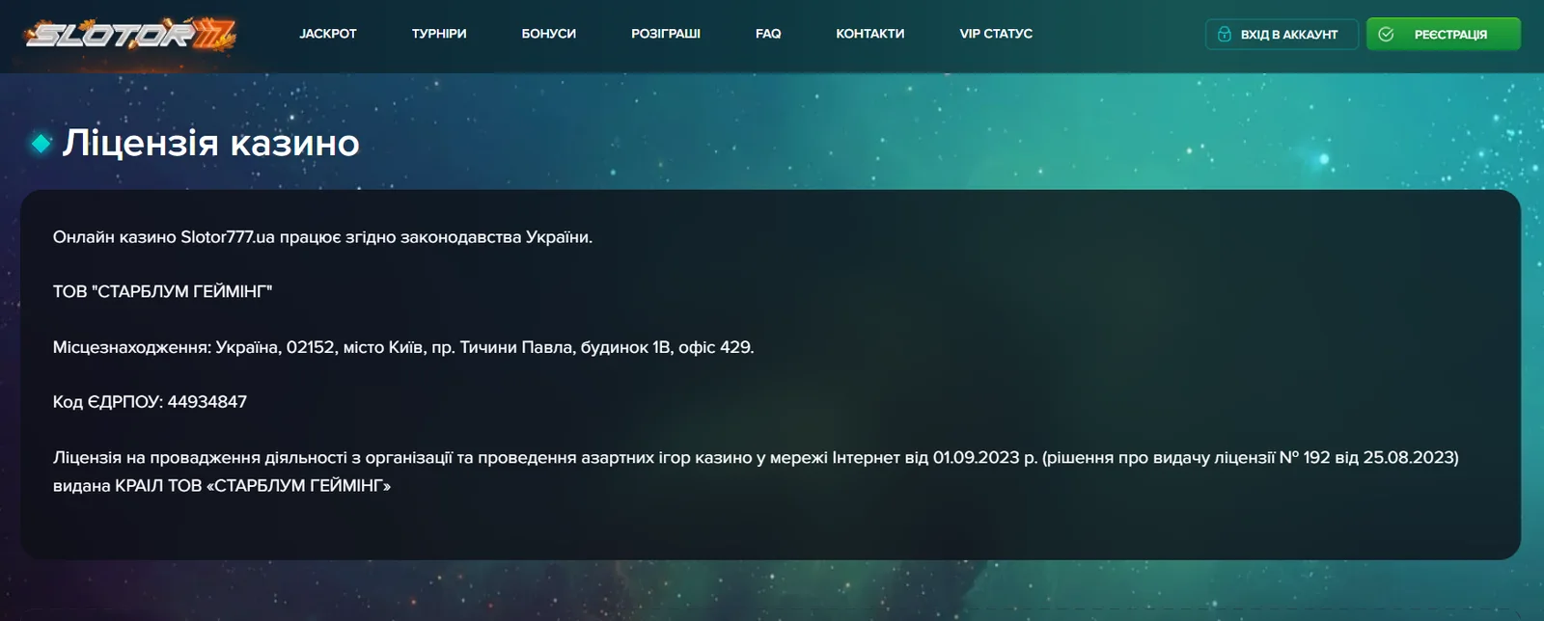Open the VIP СТАТУС page
1544x621 pixels.
tap(996, 34)
